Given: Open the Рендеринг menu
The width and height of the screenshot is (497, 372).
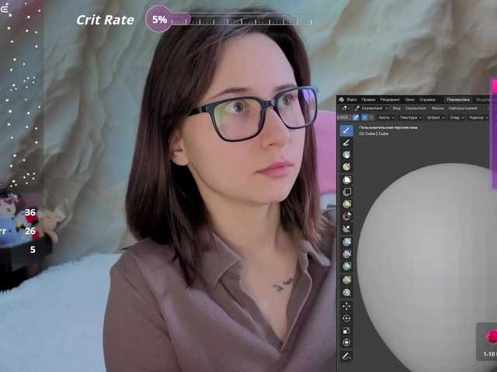Looking at the screenshot, I should 390,100.
